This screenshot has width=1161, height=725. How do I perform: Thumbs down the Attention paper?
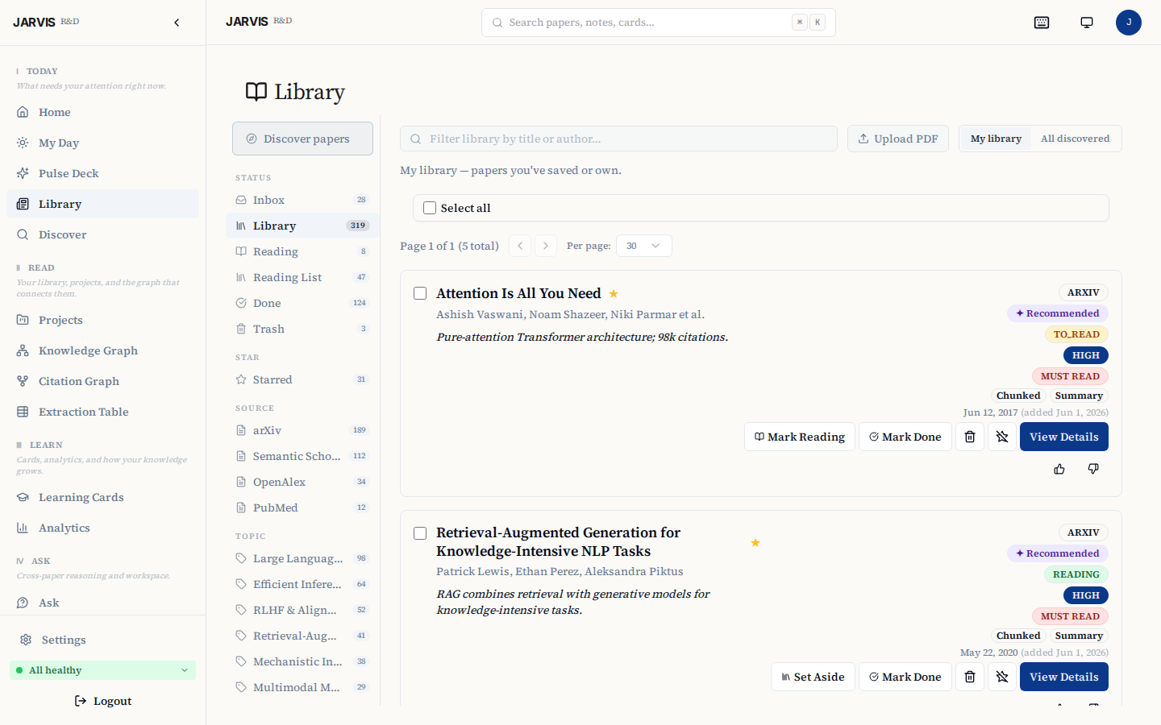coord(1093,469)
